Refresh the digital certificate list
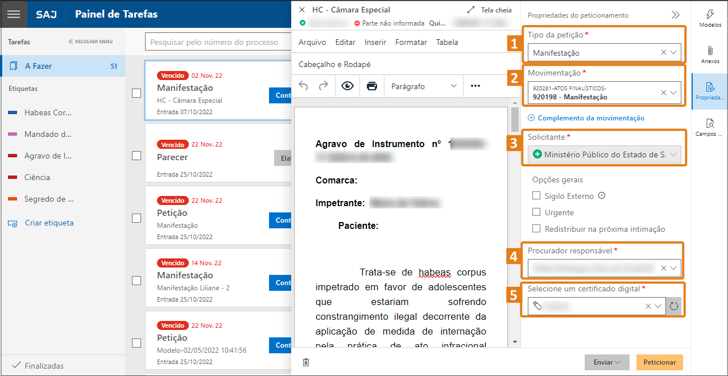 [673, 306]
